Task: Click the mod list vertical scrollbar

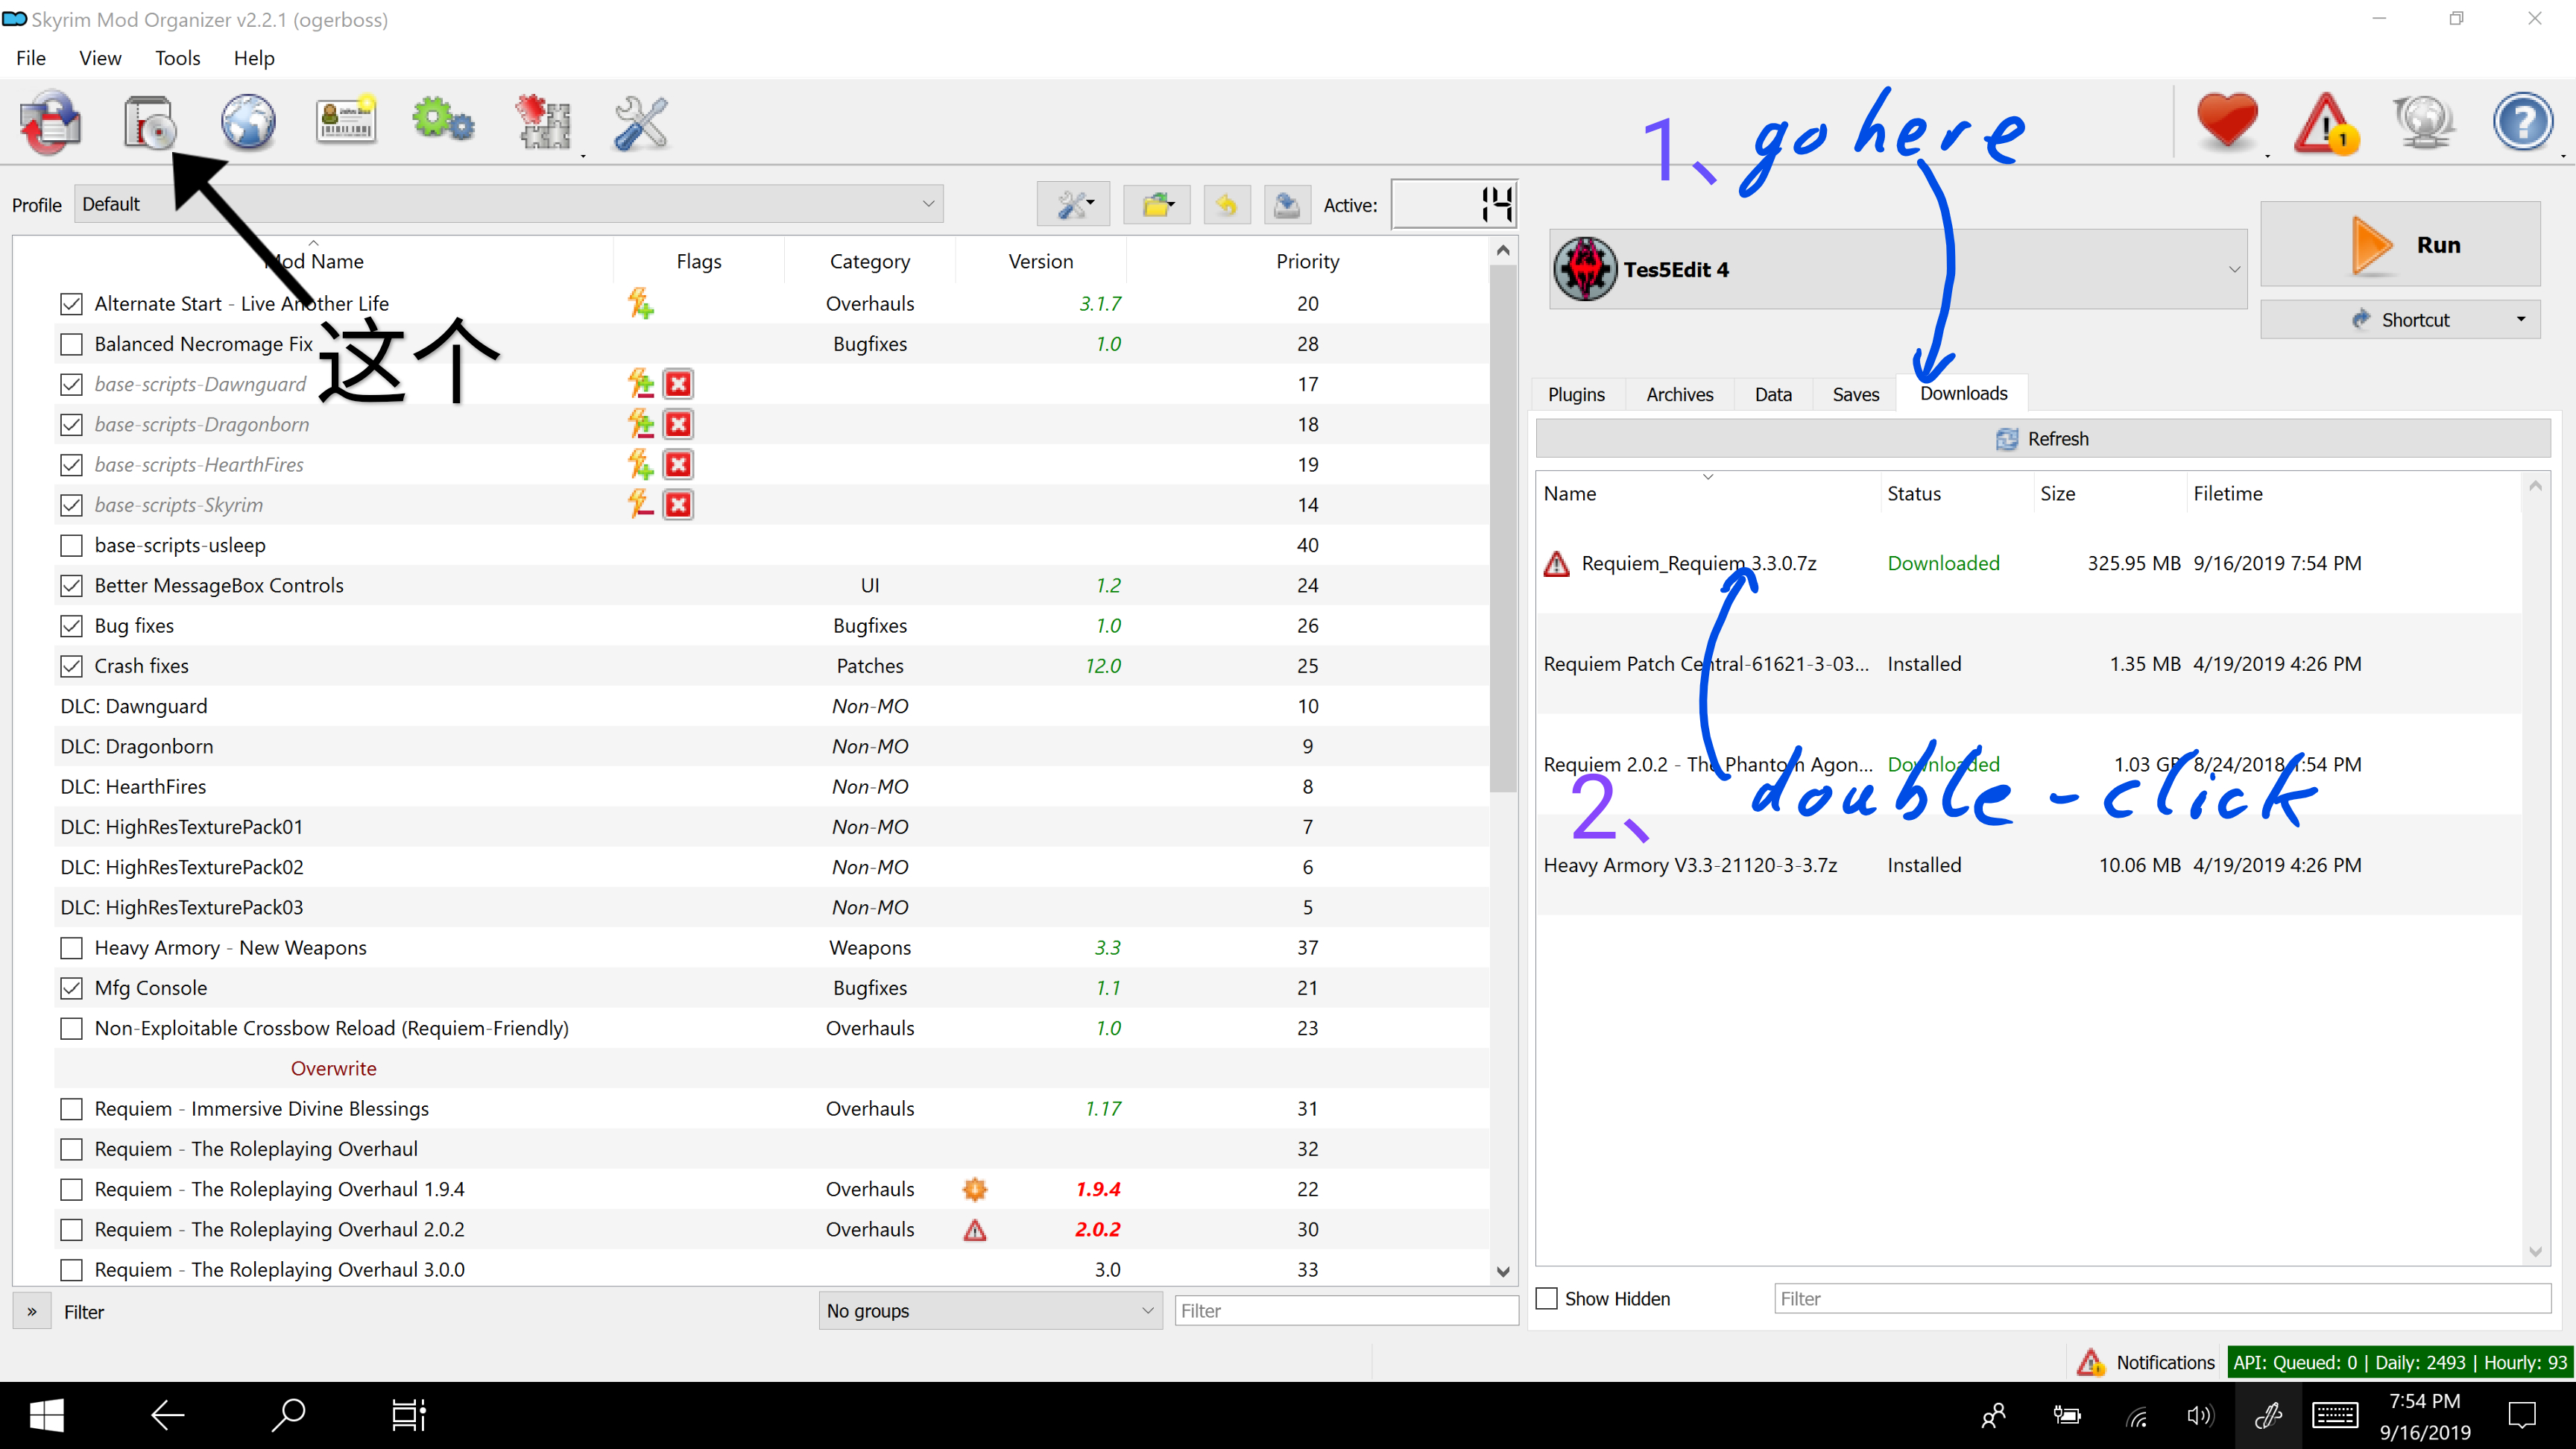Action: coord(1502,530)
